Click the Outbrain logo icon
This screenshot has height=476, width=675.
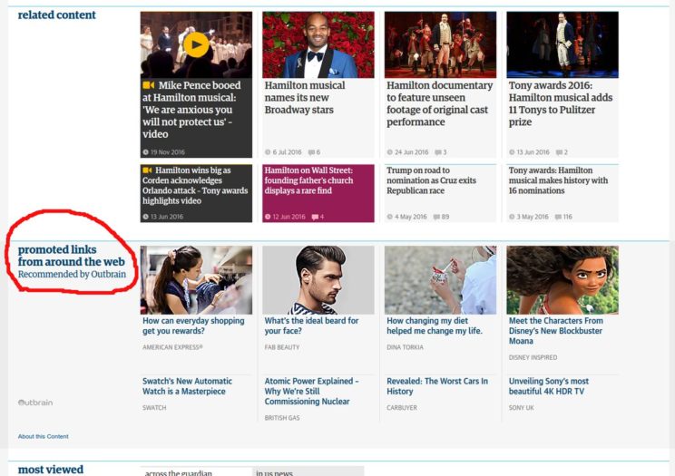pyautogui.click(x=35, y=403)
